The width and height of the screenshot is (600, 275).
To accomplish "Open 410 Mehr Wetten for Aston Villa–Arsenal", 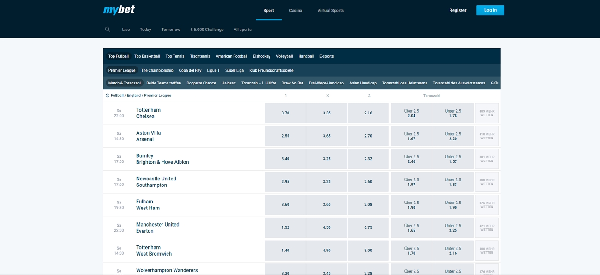I will (x=487, y=136).
